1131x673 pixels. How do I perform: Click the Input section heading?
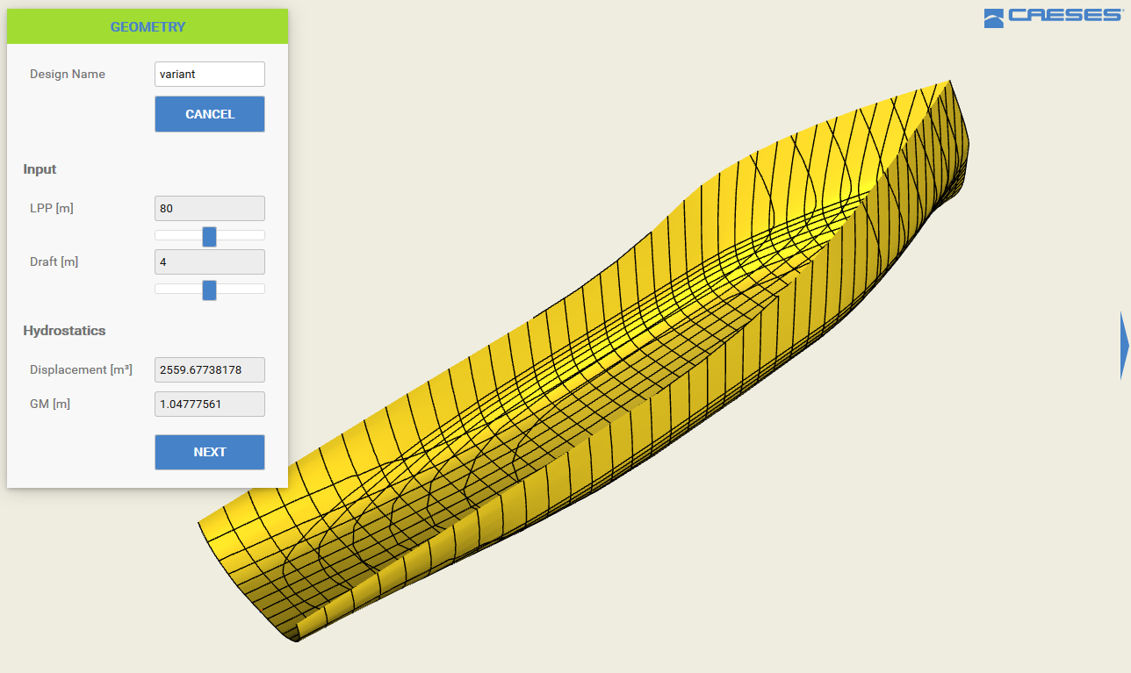point(40,169)
